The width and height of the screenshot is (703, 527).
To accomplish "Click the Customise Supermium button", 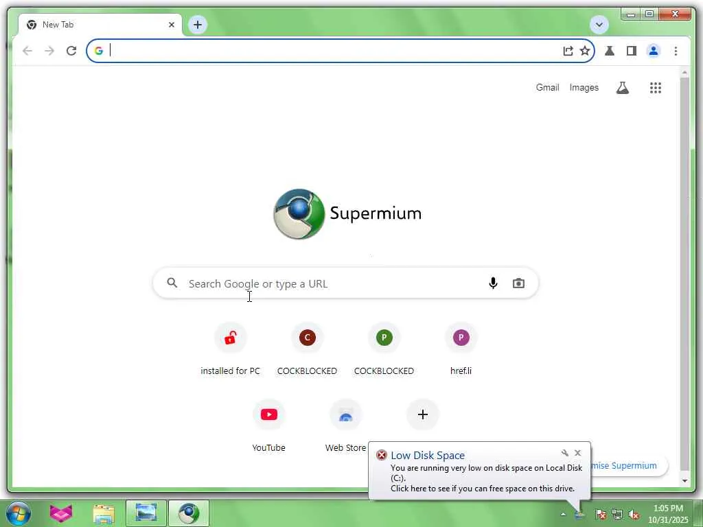I will click(630, 466).
